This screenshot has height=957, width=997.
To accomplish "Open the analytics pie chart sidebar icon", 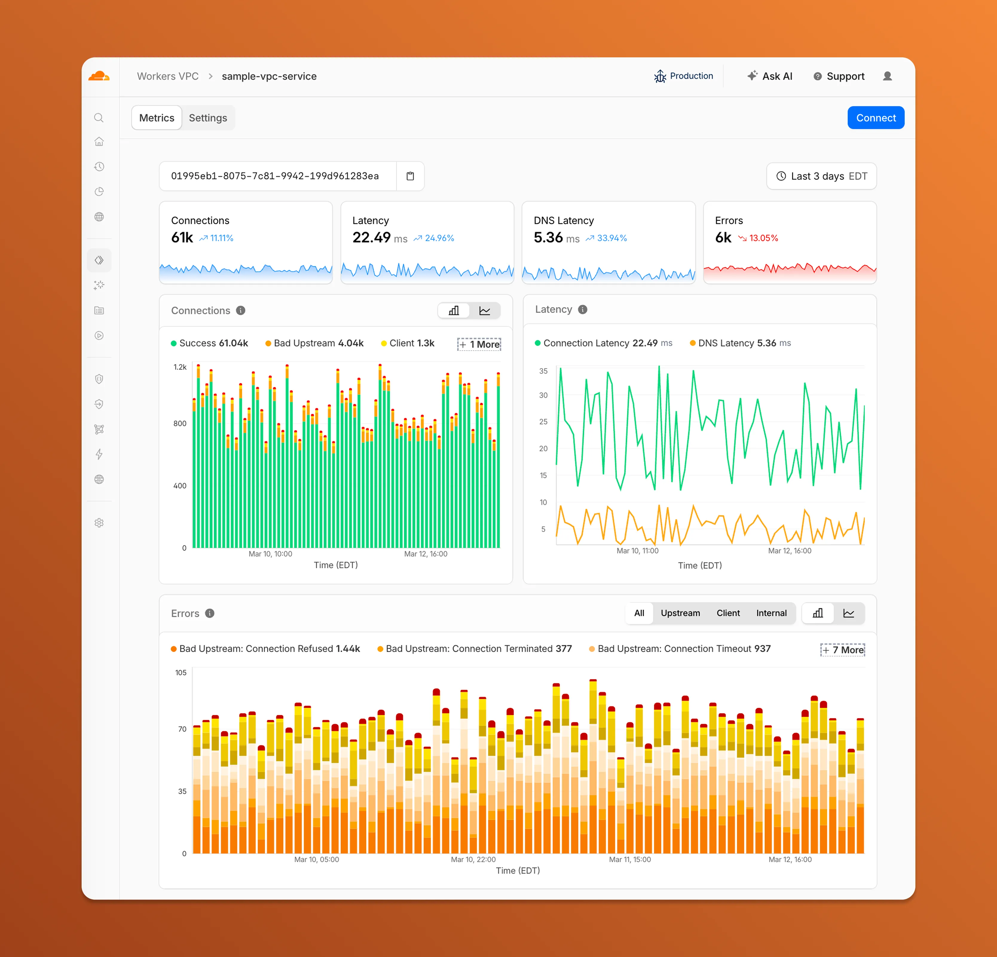I will (x=99, y=192).
